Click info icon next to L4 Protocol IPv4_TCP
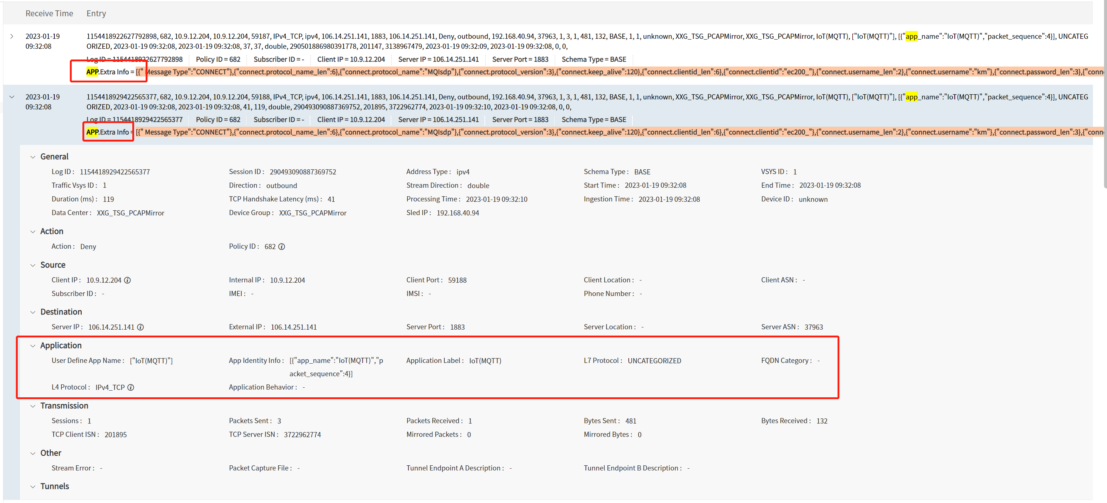This screenshot has height=503, width=1107. [x=131, y=387]
